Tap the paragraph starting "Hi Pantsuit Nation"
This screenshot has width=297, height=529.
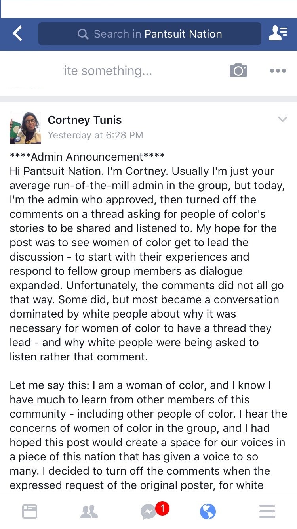point(144,264)
